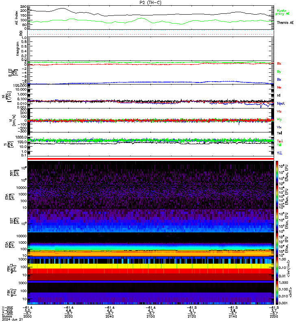Click the green Ti parallel legend label
This screenshot has height=325, width=305.
pos(279,145)
